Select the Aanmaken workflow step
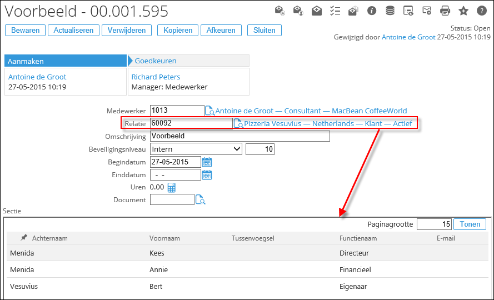The image size is (494, 300). (66, 61)
